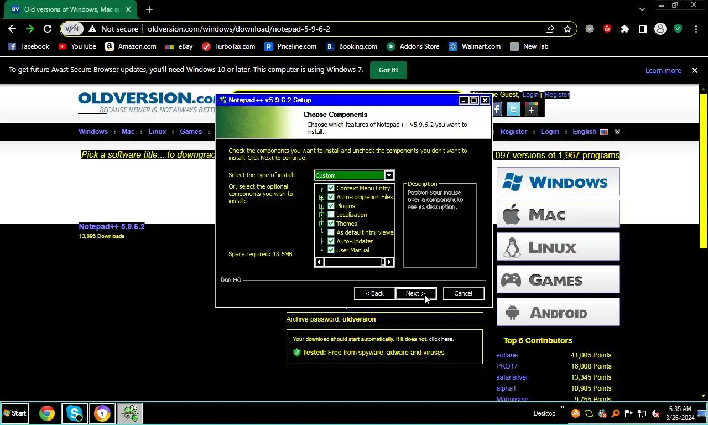The image size is (708, 425).
Task: Open contributor sofiane's profile link
Action: coord(507,355)
